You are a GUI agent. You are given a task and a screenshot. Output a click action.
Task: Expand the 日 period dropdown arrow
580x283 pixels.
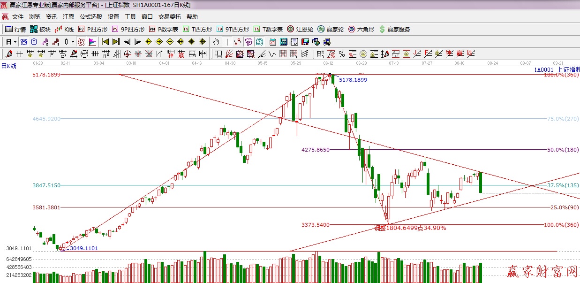(15, 42)
